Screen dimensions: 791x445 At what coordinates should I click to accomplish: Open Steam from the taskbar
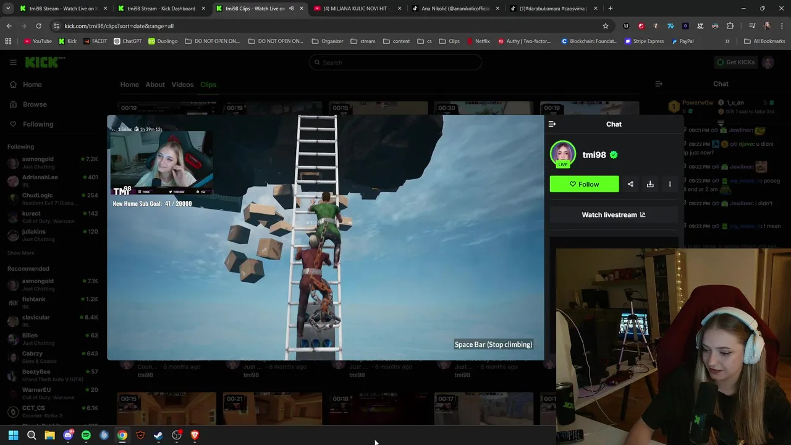coord(158,436)
